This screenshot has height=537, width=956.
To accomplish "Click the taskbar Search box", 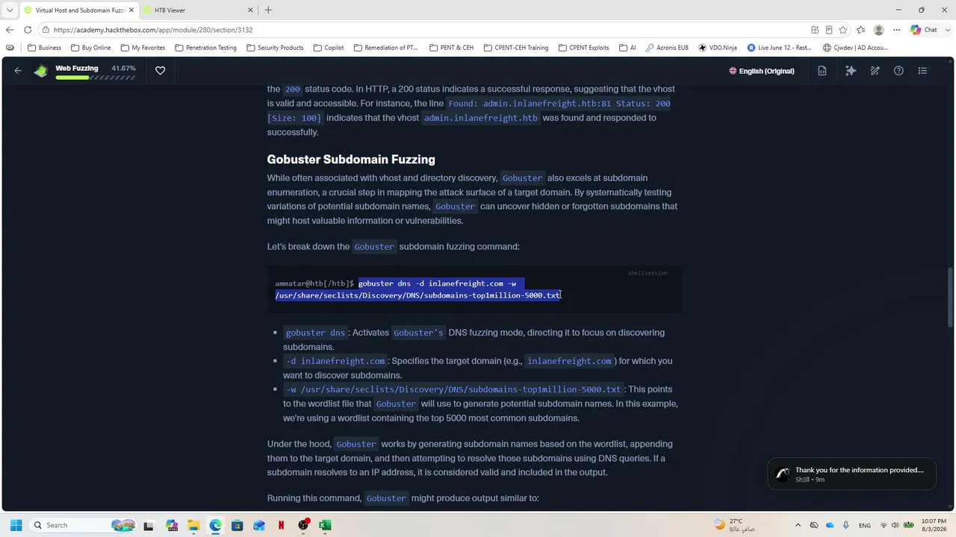I will [x=83, y=525].
